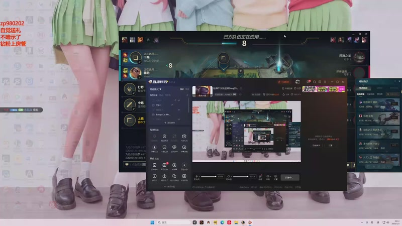402x226 pixels.
Task: Mute the microphone icon under preview
Action: pos(196,177)
